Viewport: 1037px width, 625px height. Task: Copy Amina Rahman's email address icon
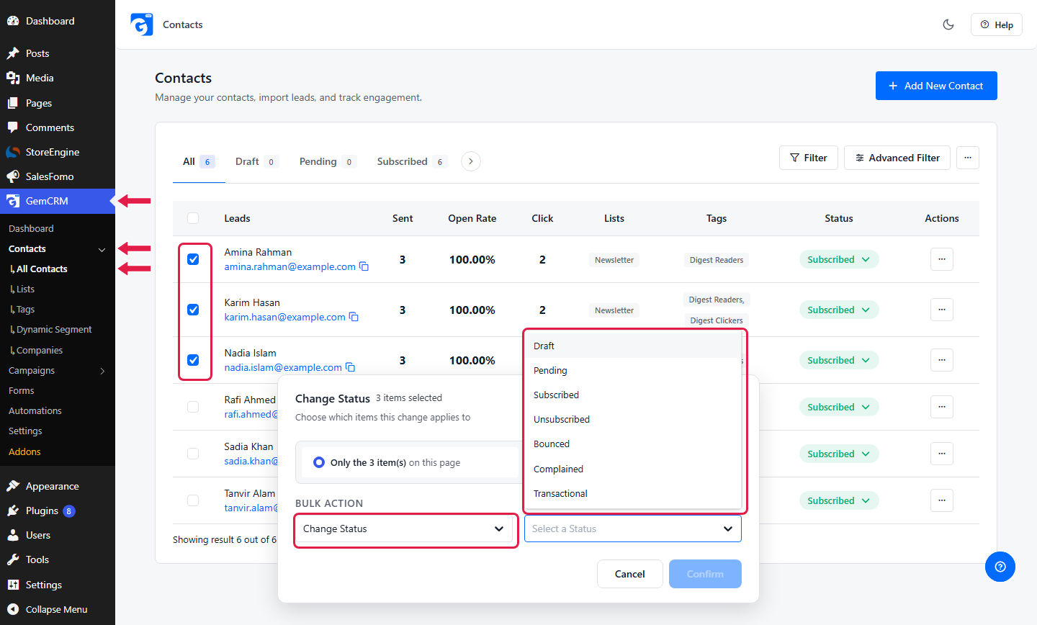(364, 266)
